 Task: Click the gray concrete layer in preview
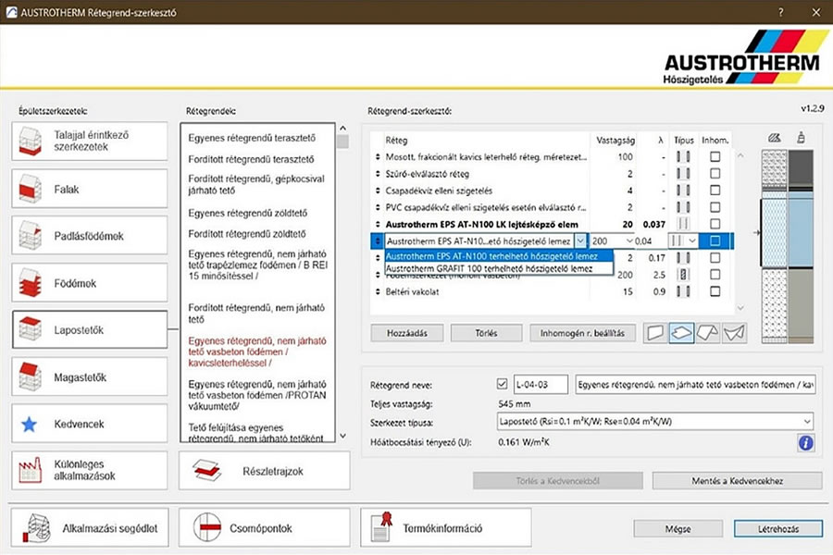click(801, 303)
